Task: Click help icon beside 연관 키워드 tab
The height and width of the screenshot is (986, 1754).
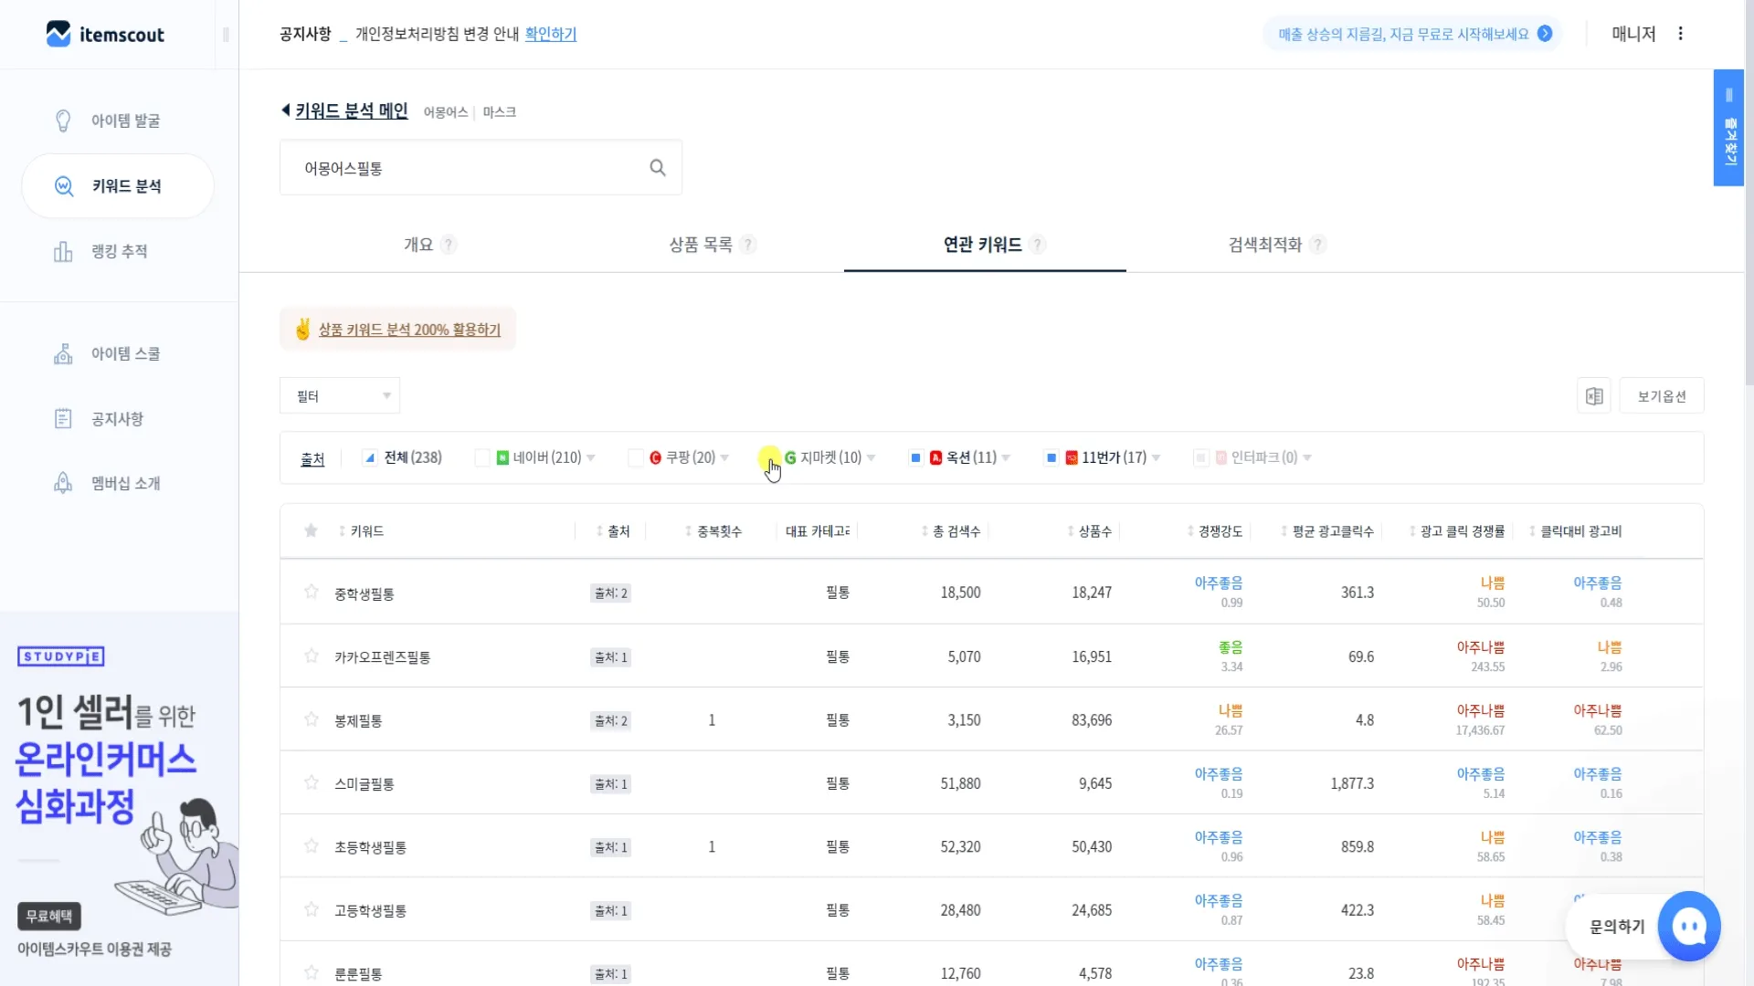Action: pyautogui.click(x=1037, y=245)
